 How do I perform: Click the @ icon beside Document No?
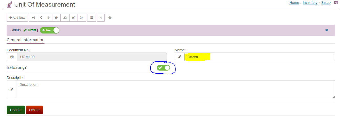12,57
